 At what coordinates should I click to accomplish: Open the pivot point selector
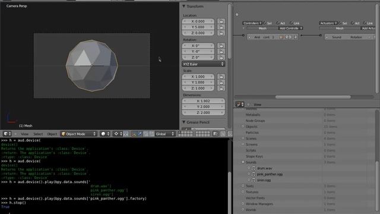tap(118, 134)
